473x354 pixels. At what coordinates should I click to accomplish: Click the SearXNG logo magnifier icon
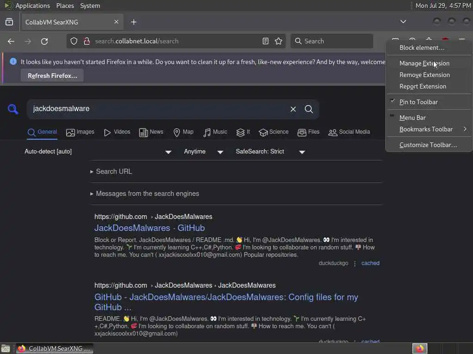coord(12,109)
